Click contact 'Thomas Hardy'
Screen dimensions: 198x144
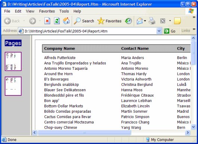(x=134, y=74)
